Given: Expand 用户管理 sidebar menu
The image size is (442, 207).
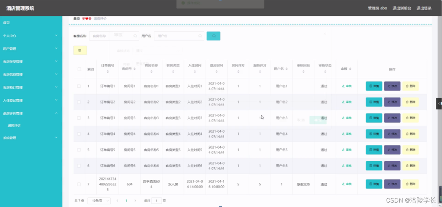Looking at the screenshot, I should (31, 49).
